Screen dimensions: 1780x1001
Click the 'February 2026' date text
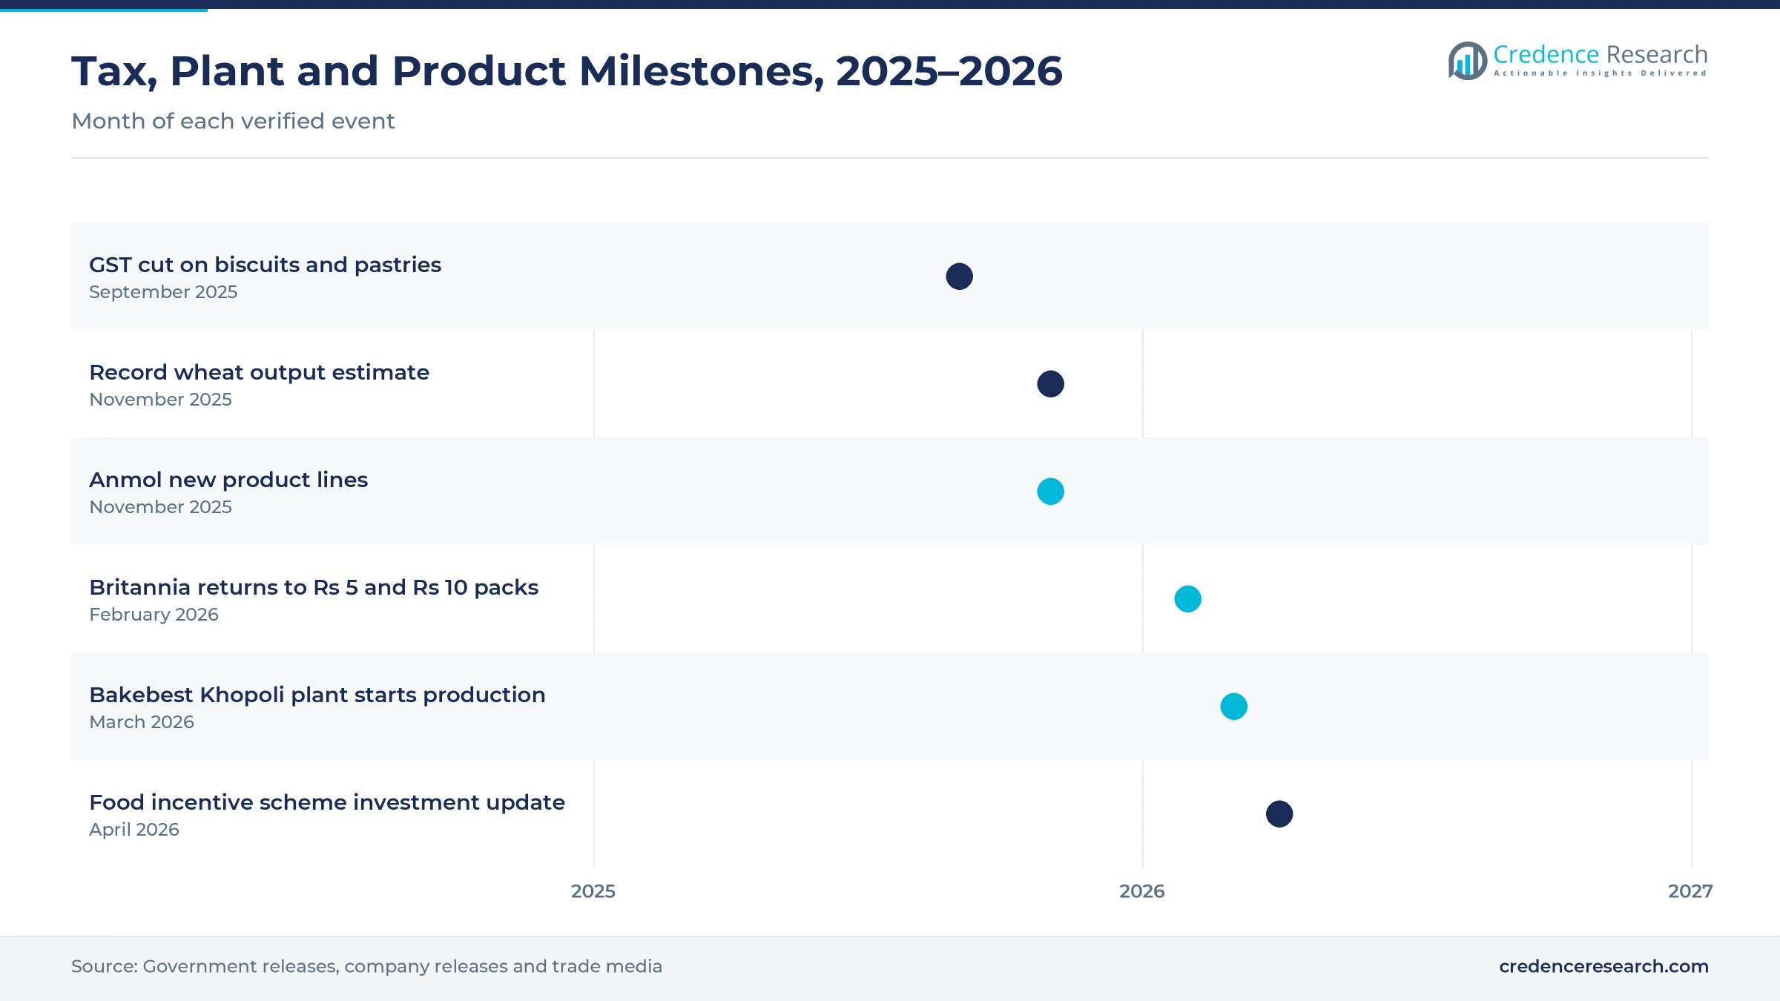154,615
